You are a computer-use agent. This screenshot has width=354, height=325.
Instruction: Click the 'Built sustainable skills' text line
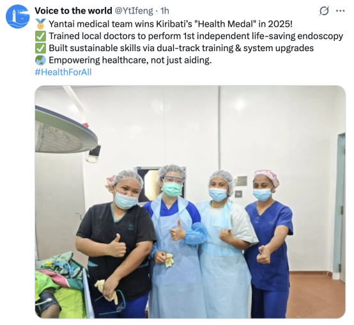(181, 48)
